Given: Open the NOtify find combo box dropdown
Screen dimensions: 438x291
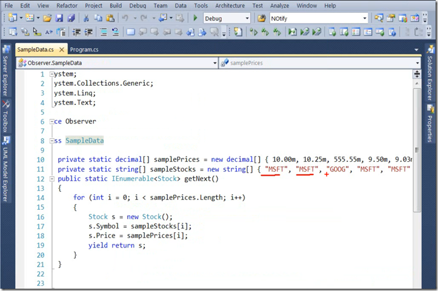Looking at the screenshot, I should 364,19.
